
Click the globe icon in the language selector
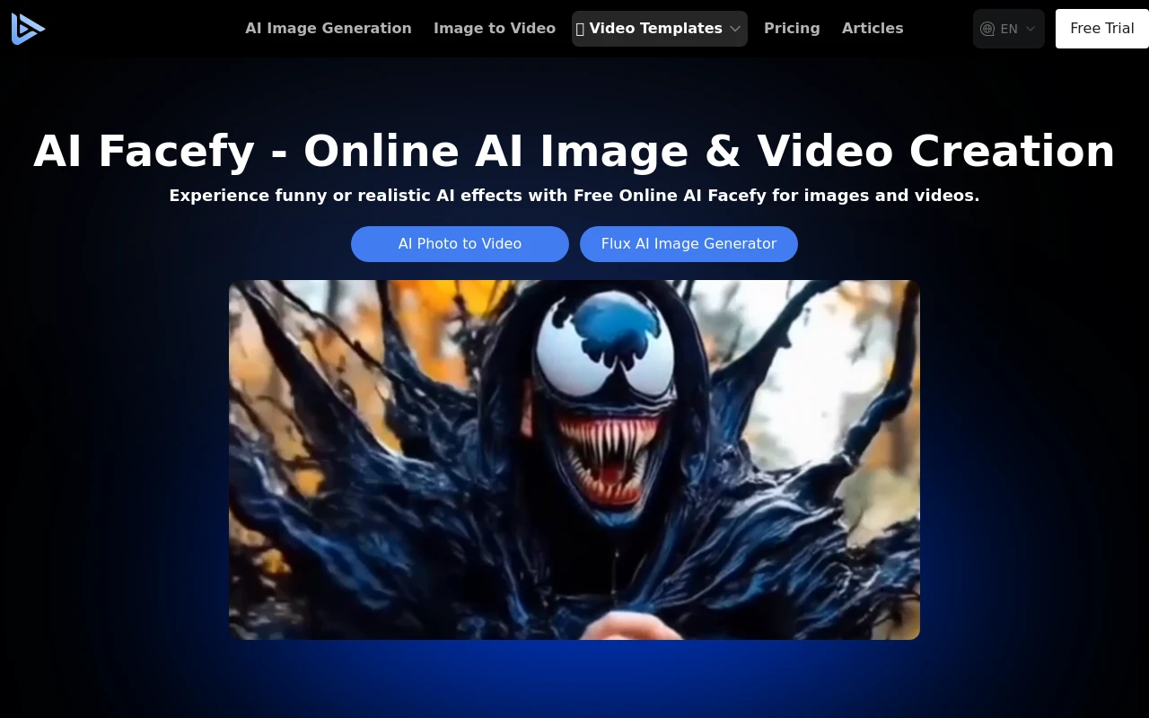[987, 28]
